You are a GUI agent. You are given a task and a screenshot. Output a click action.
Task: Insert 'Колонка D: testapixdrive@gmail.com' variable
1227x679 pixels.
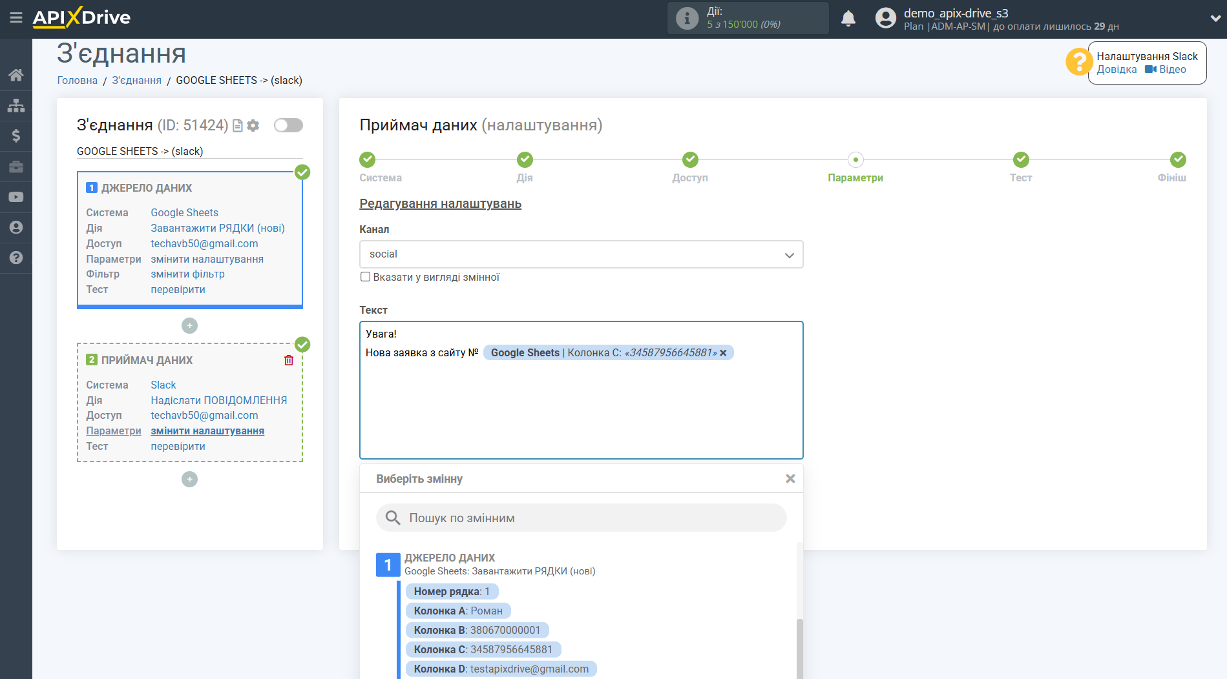pyautogui.click(x=501, y=669)
